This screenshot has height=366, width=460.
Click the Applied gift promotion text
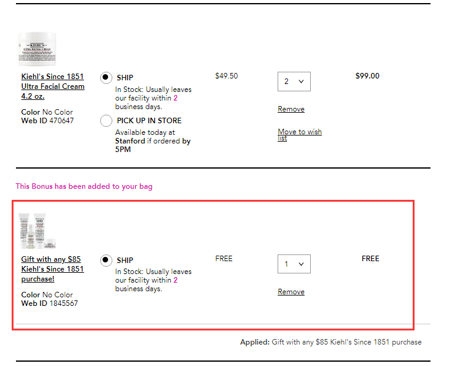[330, 342]
